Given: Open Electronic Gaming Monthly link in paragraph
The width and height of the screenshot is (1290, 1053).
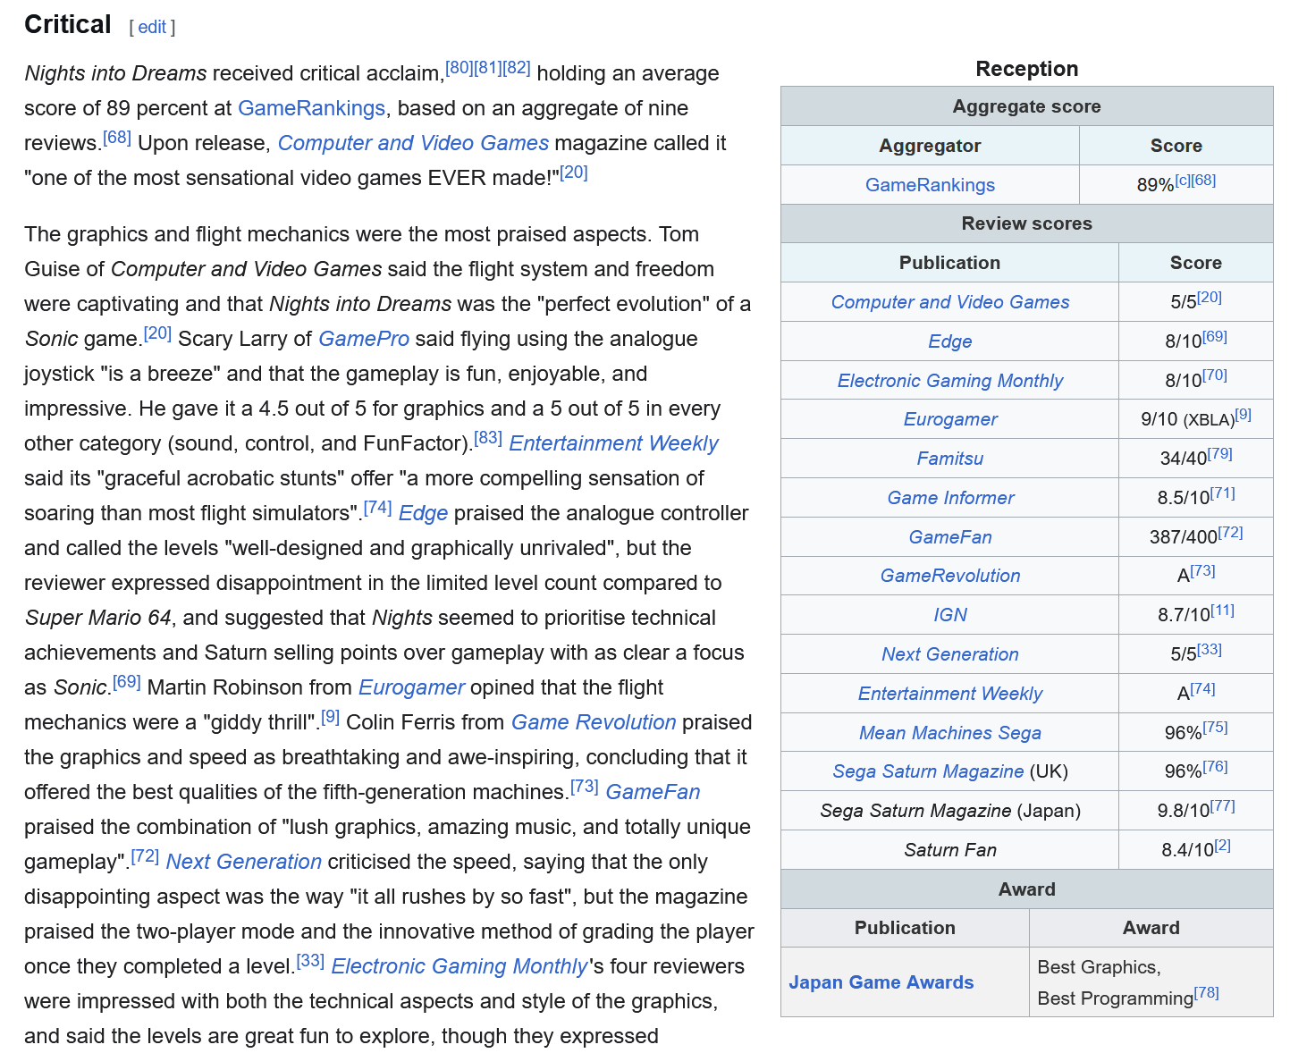Looking at the screenshot, I should coord(460,966).
